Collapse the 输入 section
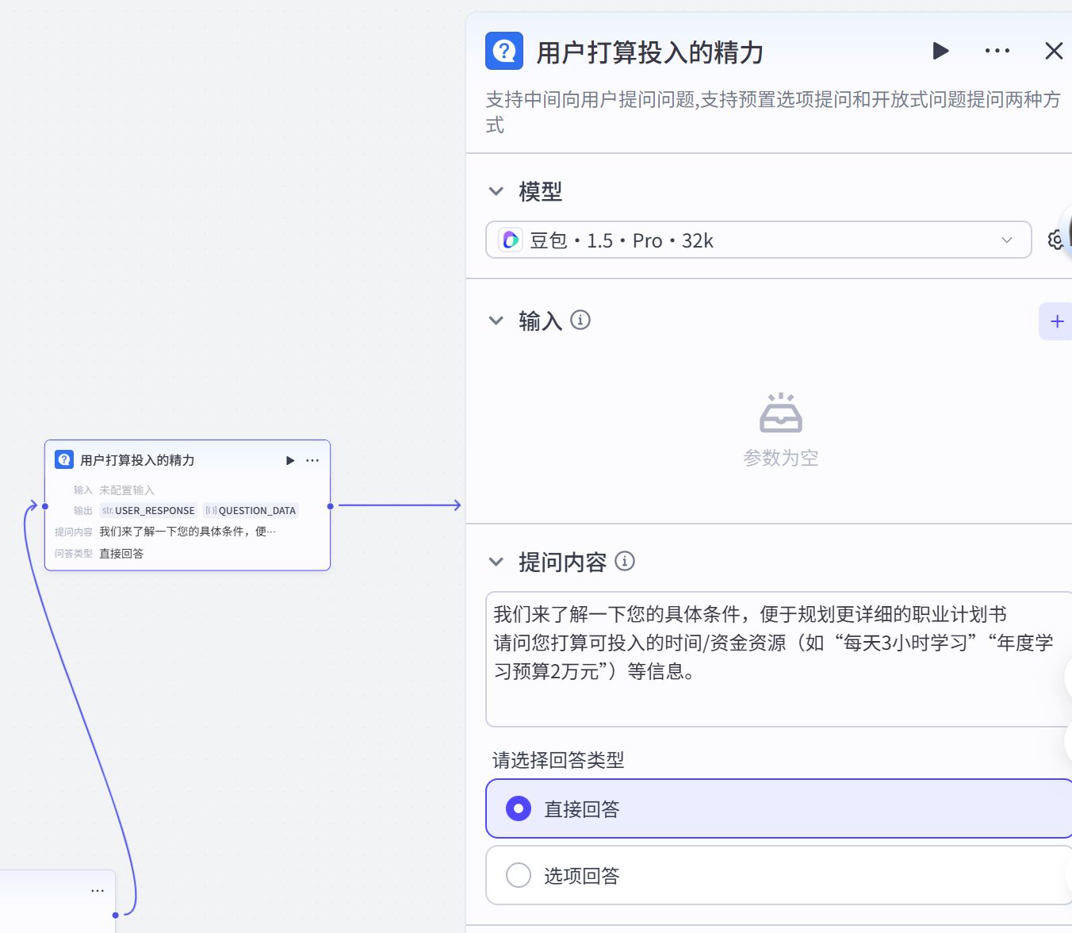Viewport: 1072px width, 933px height. tap(496, 321)
